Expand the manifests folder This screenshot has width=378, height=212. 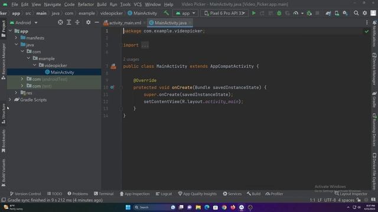pos(16,38)
